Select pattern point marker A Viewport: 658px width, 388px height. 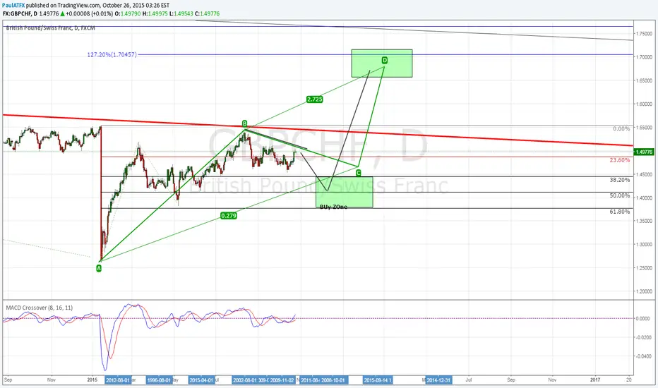coord(99,269)
